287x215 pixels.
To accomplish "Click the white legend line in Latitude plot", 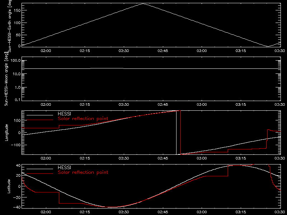I will pyautogui.click(x=40, y=169).
